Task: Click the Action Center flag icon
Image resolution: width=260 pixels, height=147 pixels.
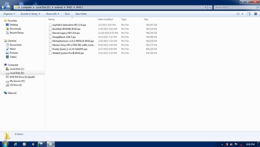Action: tap(236, 144)
